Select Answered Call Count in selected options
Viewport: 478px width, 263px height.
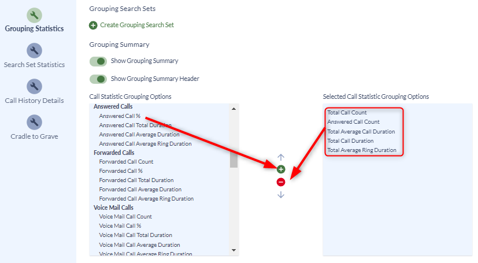click(353, 122)
